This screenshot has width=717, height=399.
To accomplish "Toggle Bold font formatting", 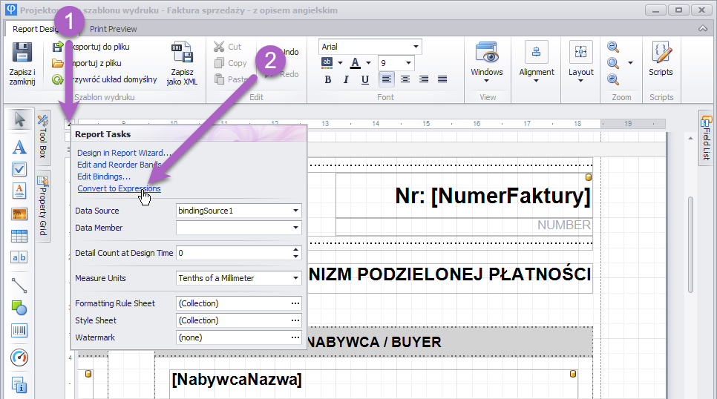I will coord(328,79).
